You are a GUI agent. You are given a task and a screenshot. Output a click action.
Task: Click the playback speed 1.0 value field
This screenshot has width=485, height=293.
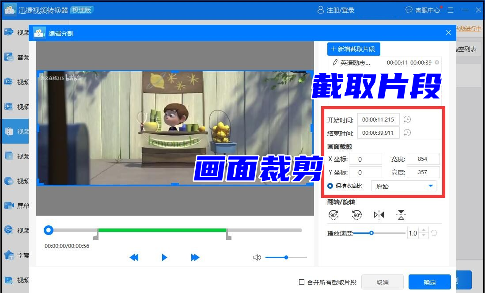point(413,233)
